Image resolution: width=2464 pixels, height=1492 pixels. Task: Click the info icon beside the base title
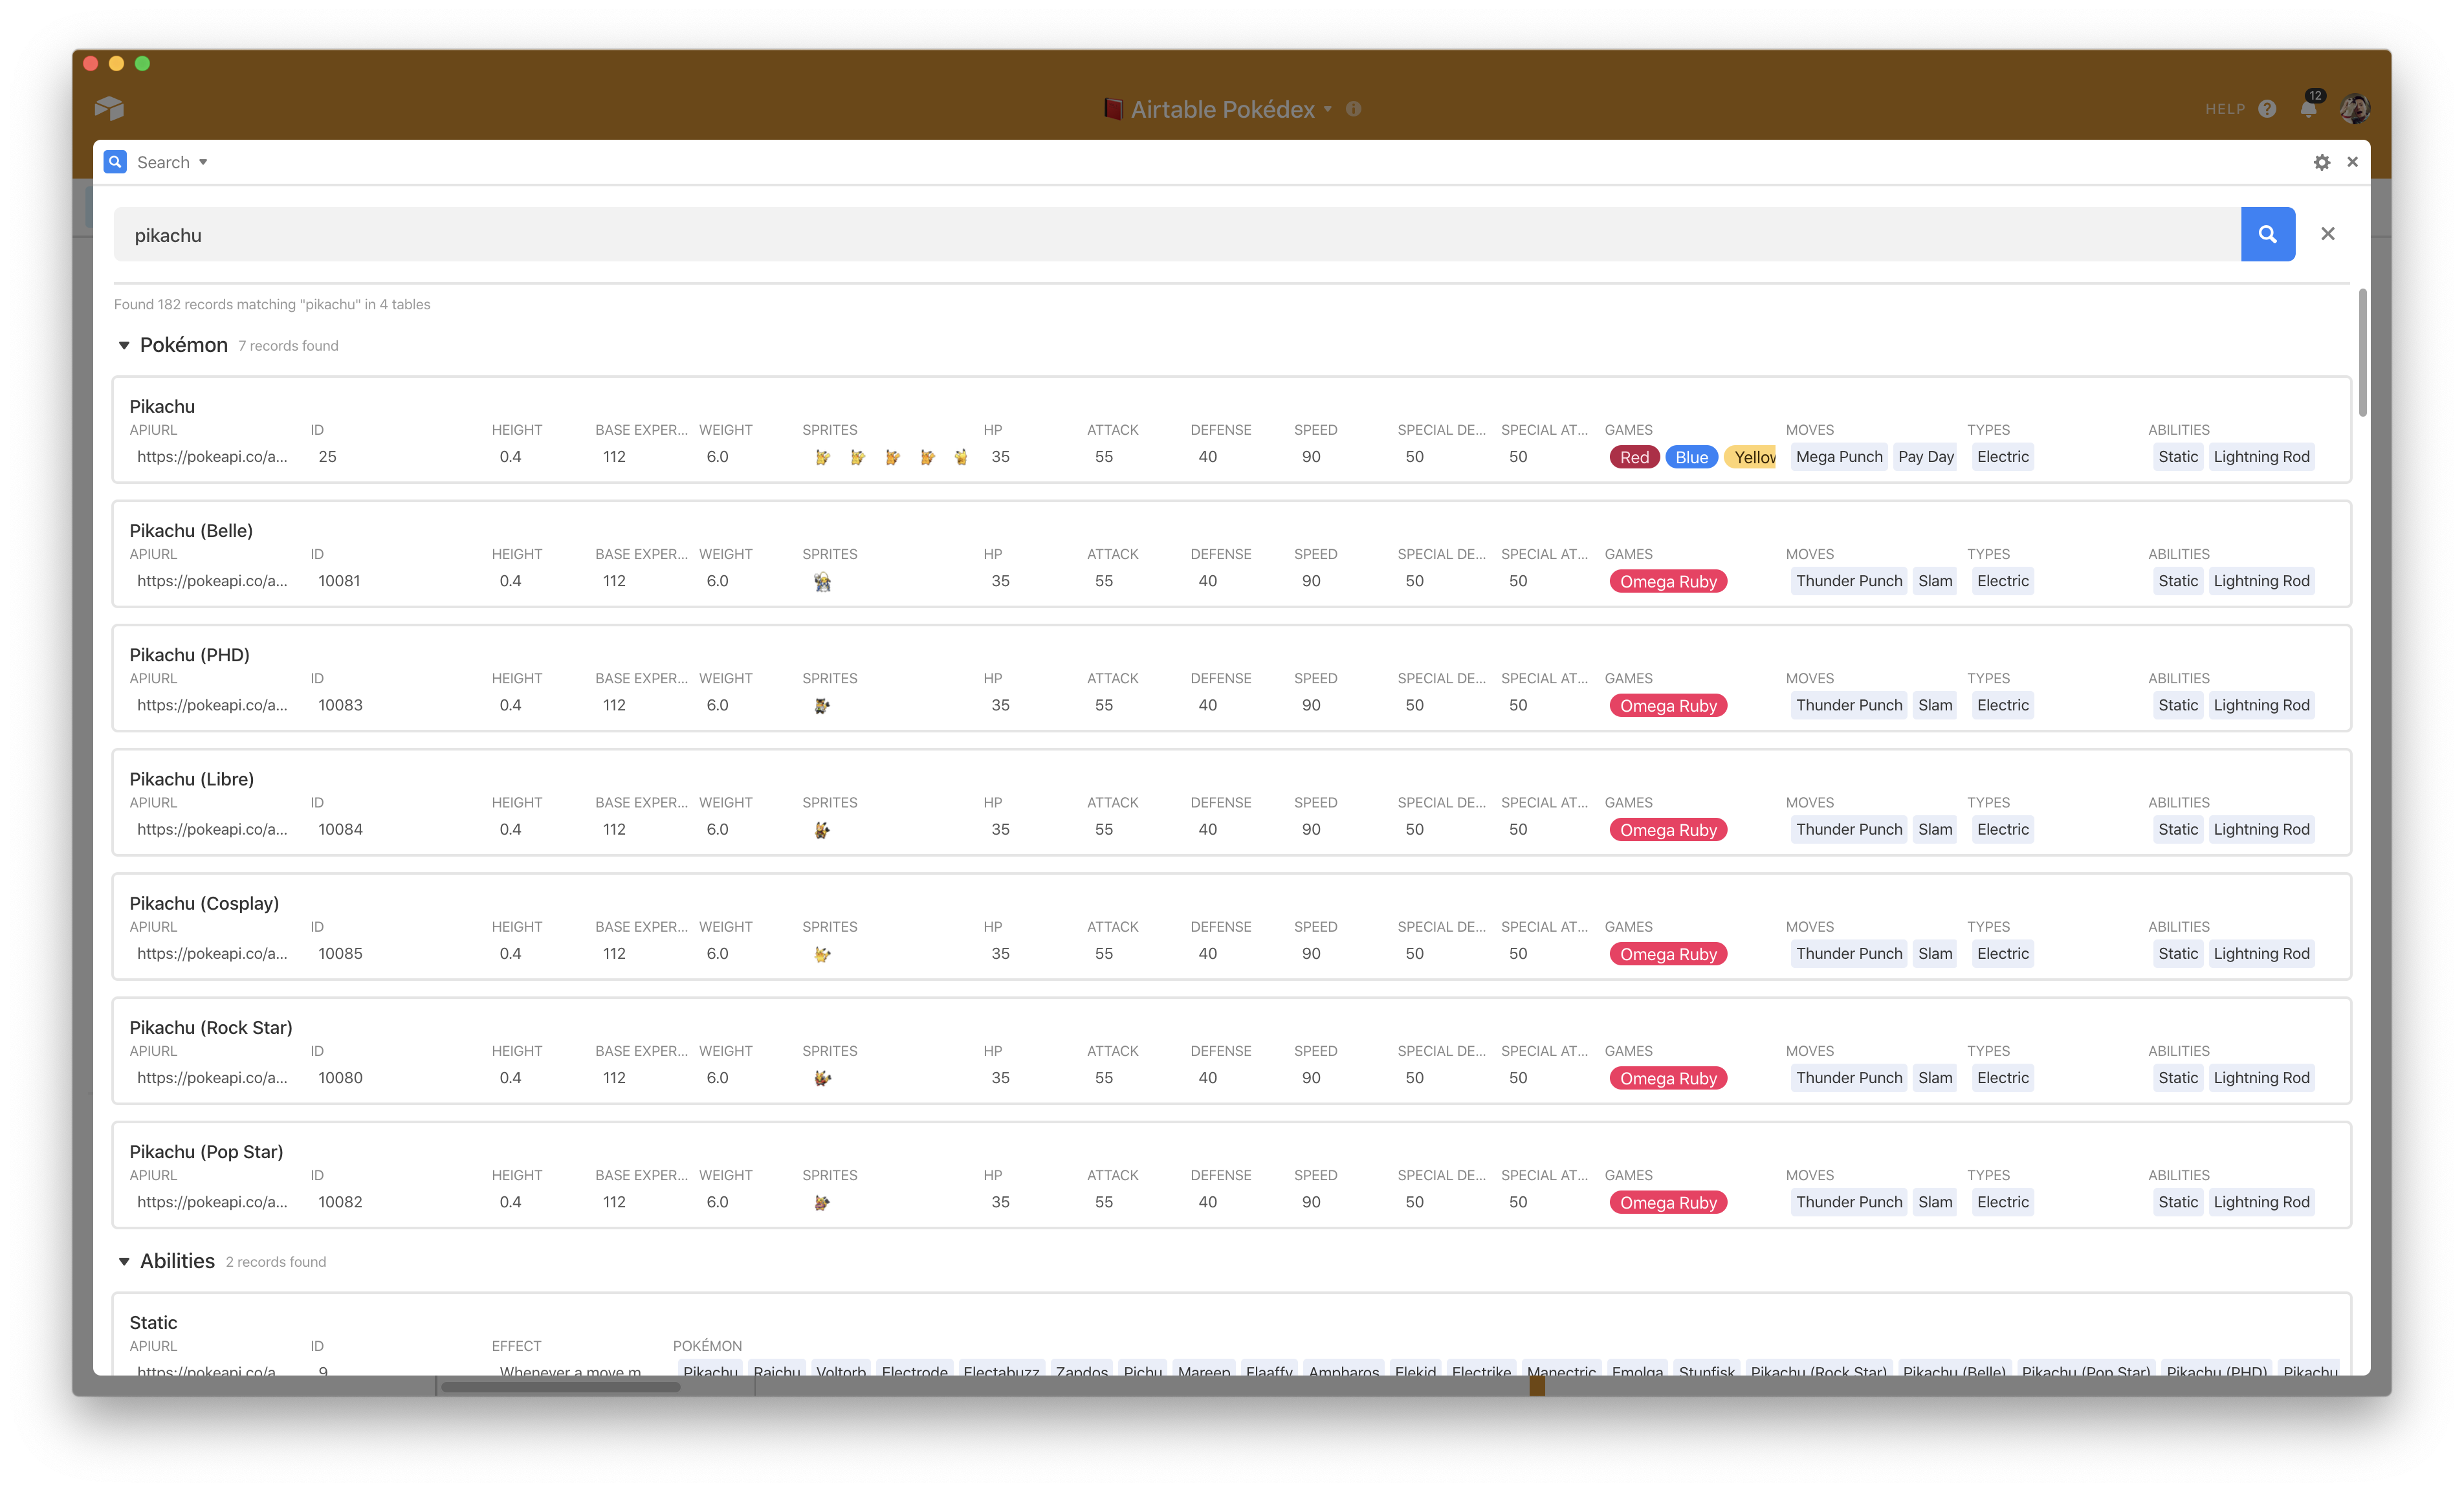[1354, 110]
